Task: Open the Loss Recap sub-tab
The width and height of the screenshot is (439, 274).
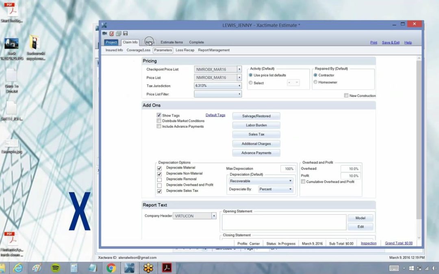Action: pyautogui.click(x=185, y=50)
